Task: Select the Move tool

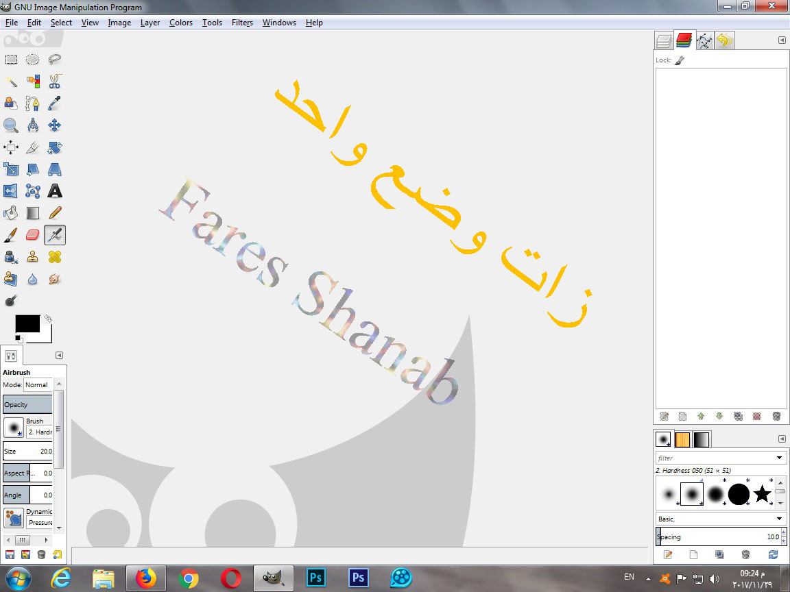Action: [55, 125]
